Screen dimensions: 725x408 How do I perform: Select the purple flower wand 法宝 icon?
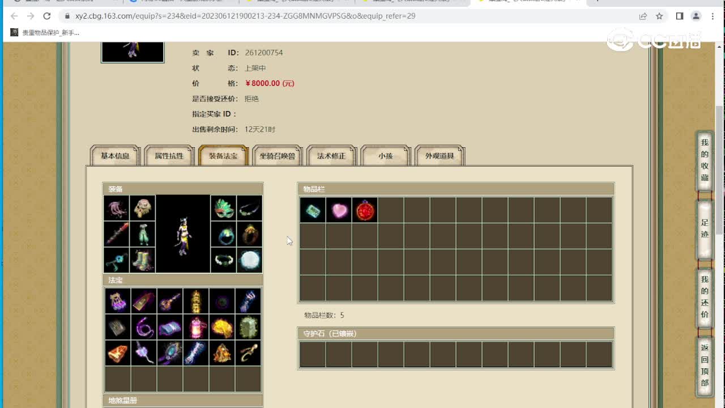pyautogui.click(x=144, y=353)
